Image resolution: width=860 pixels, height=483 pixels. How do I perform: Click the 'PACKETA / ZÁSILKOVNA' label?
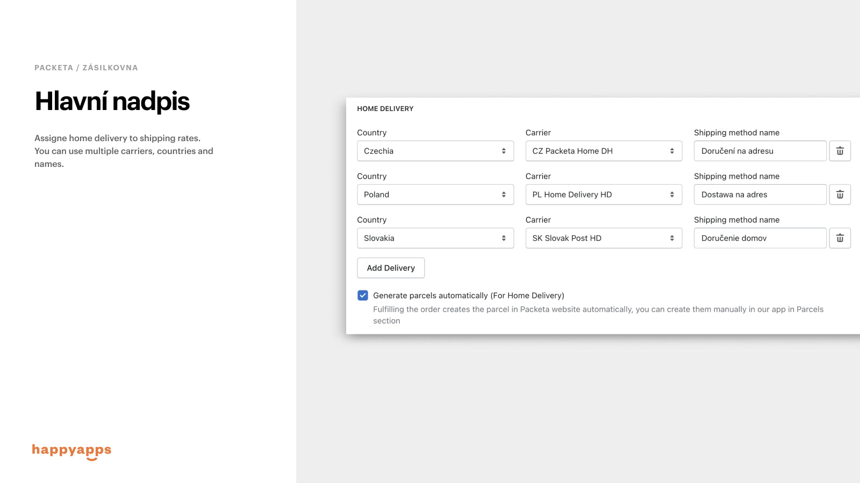point(86,68)
